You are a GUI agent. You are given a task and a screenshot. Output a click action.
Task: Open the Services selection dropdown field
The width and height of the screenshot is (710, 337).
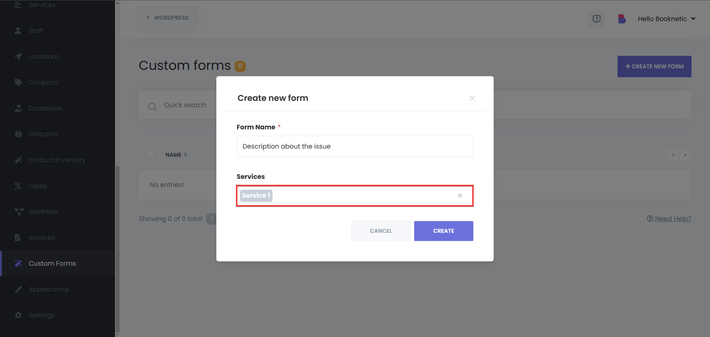(x=355, y=196)
